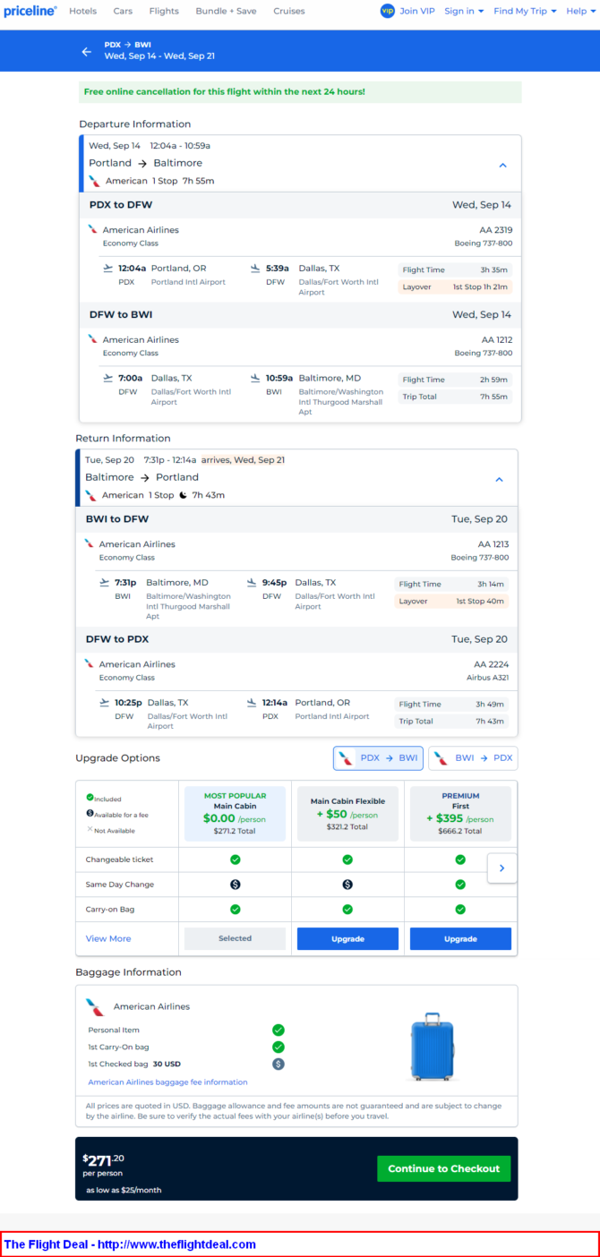Click departure takeoff icon at 12:04a
This screenshot has height=1257, width=600.
tap(108, 268)
